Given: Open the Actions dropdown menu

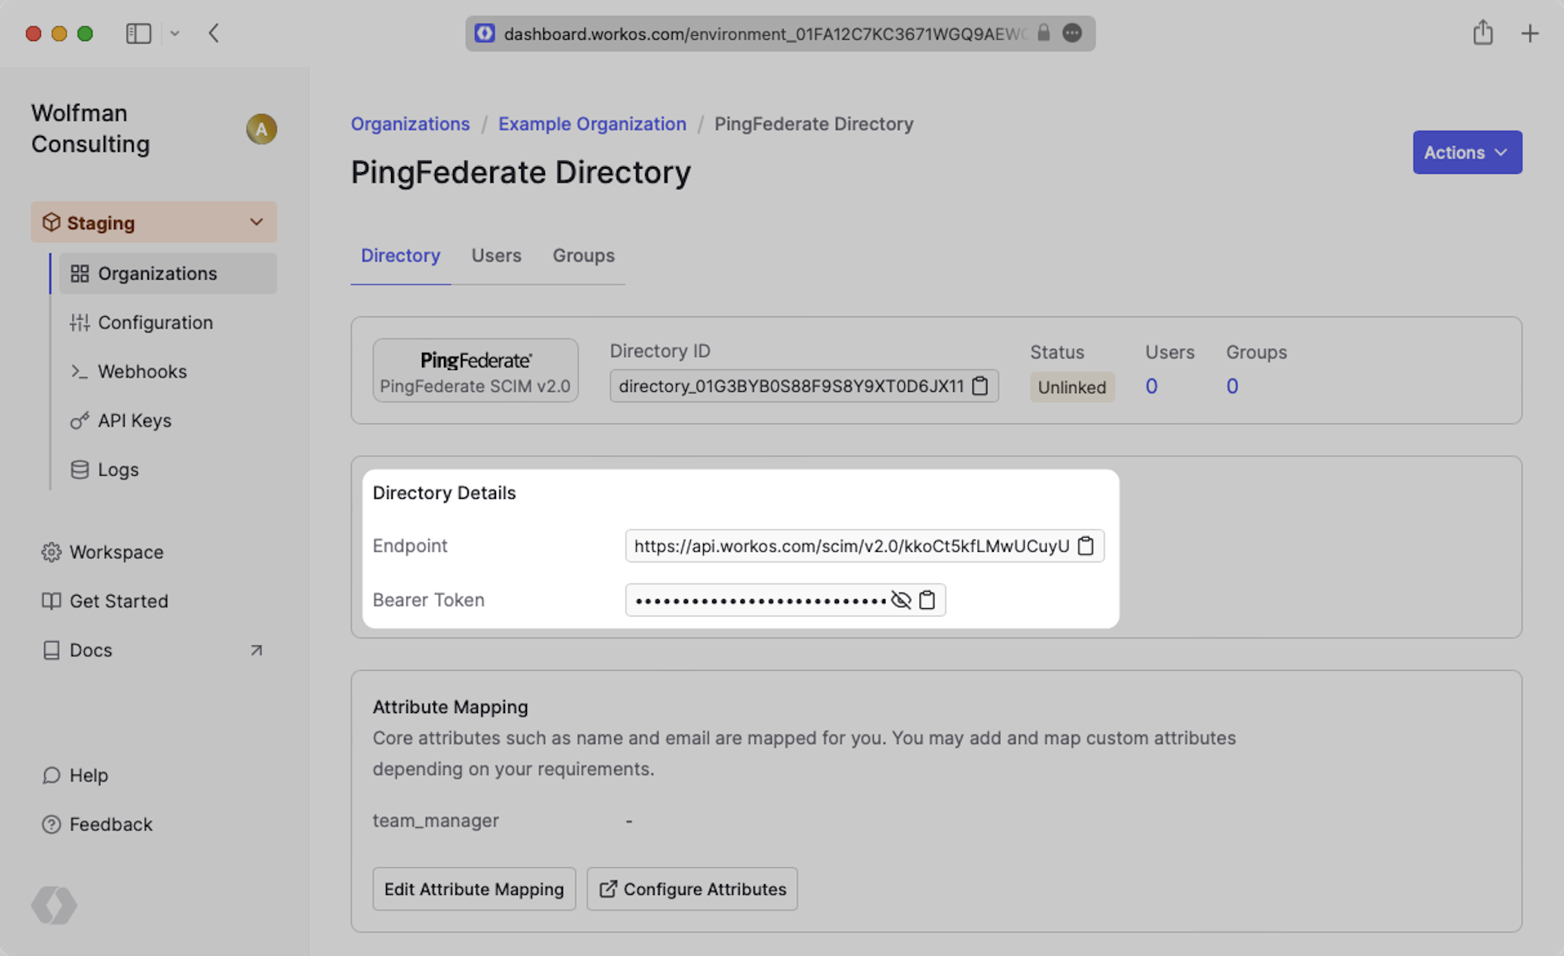Looking at the screenshot, I should (x=1466, y=152).
